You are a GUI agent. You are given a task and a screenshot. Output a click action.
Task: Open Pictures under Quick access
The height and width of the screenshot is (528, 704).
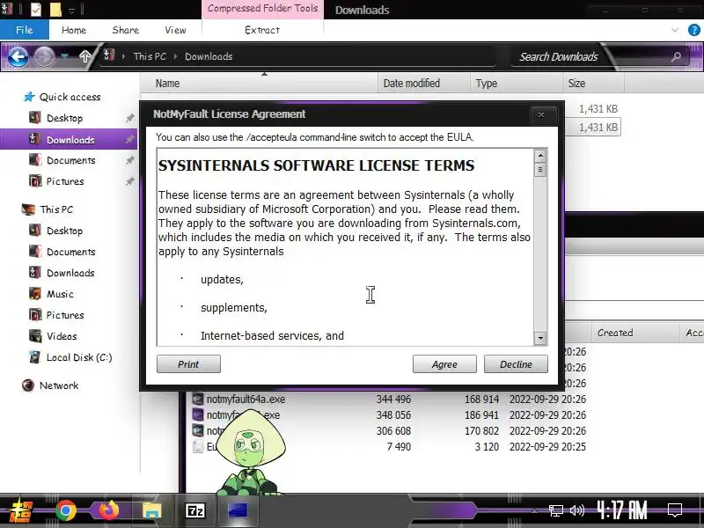point(65,181)
